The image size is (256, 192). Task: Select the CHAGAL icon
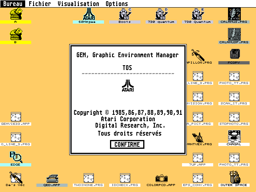[234, 136]
